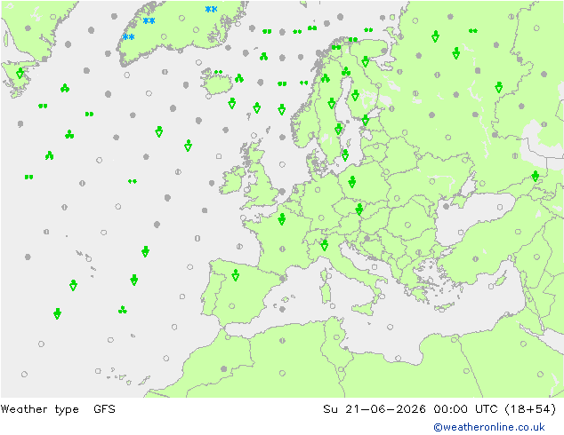
Task: Click the open circle over Egypt
Action: click(x=466, y=371)
